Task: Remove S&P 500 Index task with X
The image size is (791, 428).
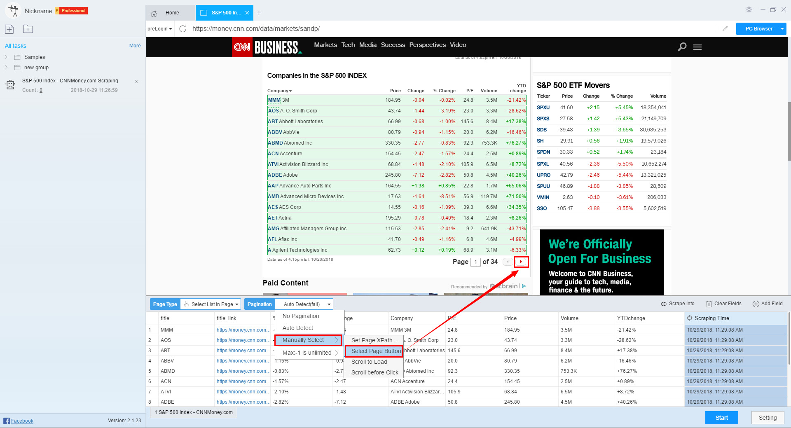Action: (137, 82)
